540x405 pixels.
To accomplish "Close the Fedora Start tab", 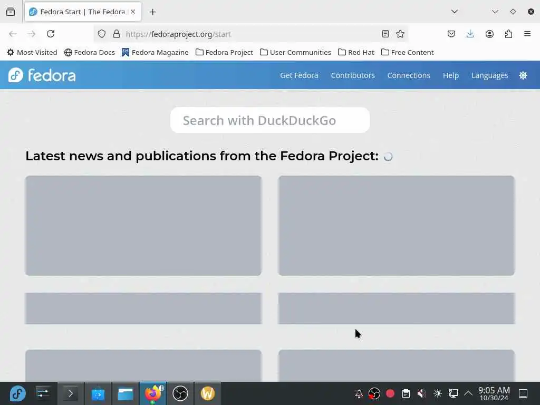I will (133, 12).
